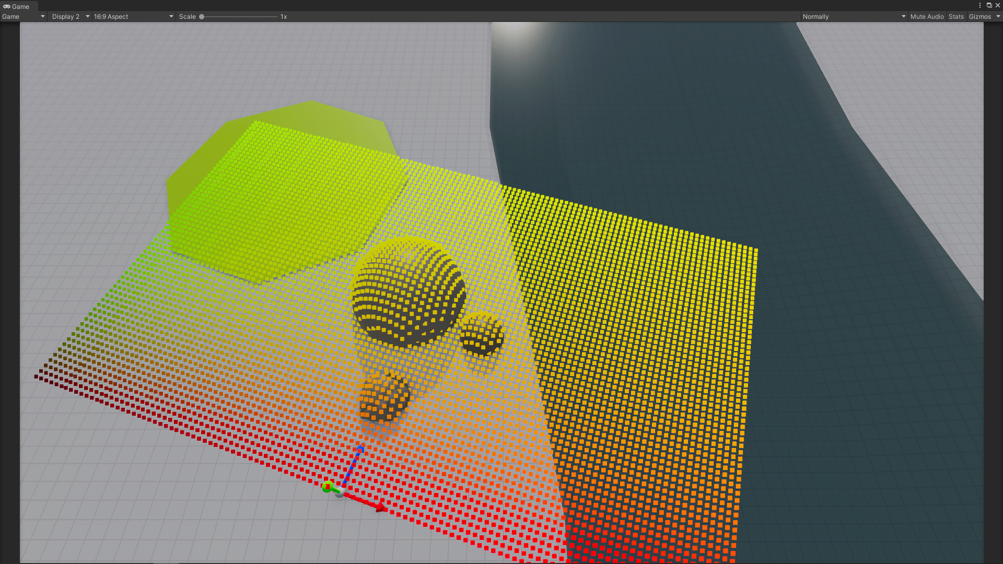Expand the Gizmos dropdown arrow

[998, 17]
